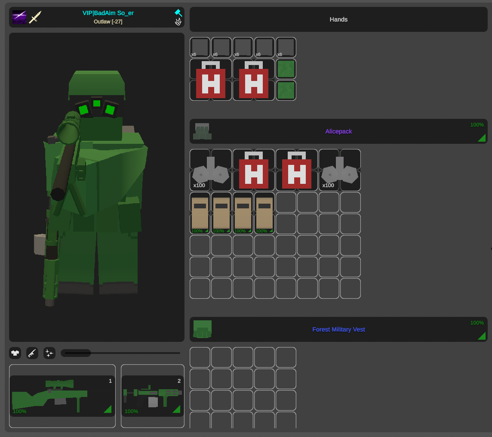
Task: Click Forest Military Vest 100% durability indicator
Action: click(477, 323)
